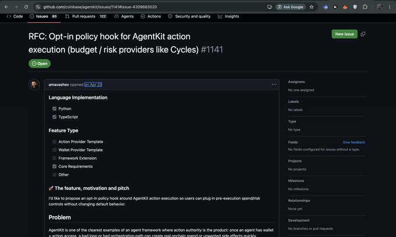Open the Insights tab

(228, 16)
